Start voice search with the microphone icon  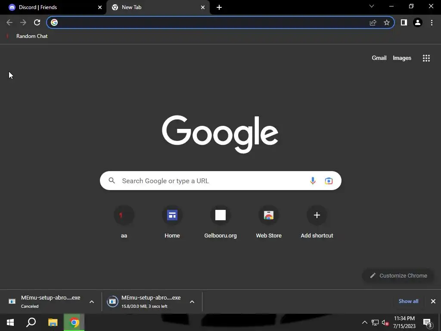pyautogui.click(x=313, y=181)
